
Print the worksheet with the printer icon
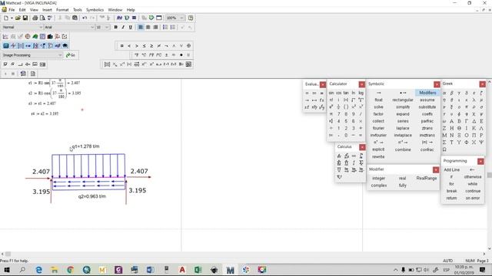35,18
